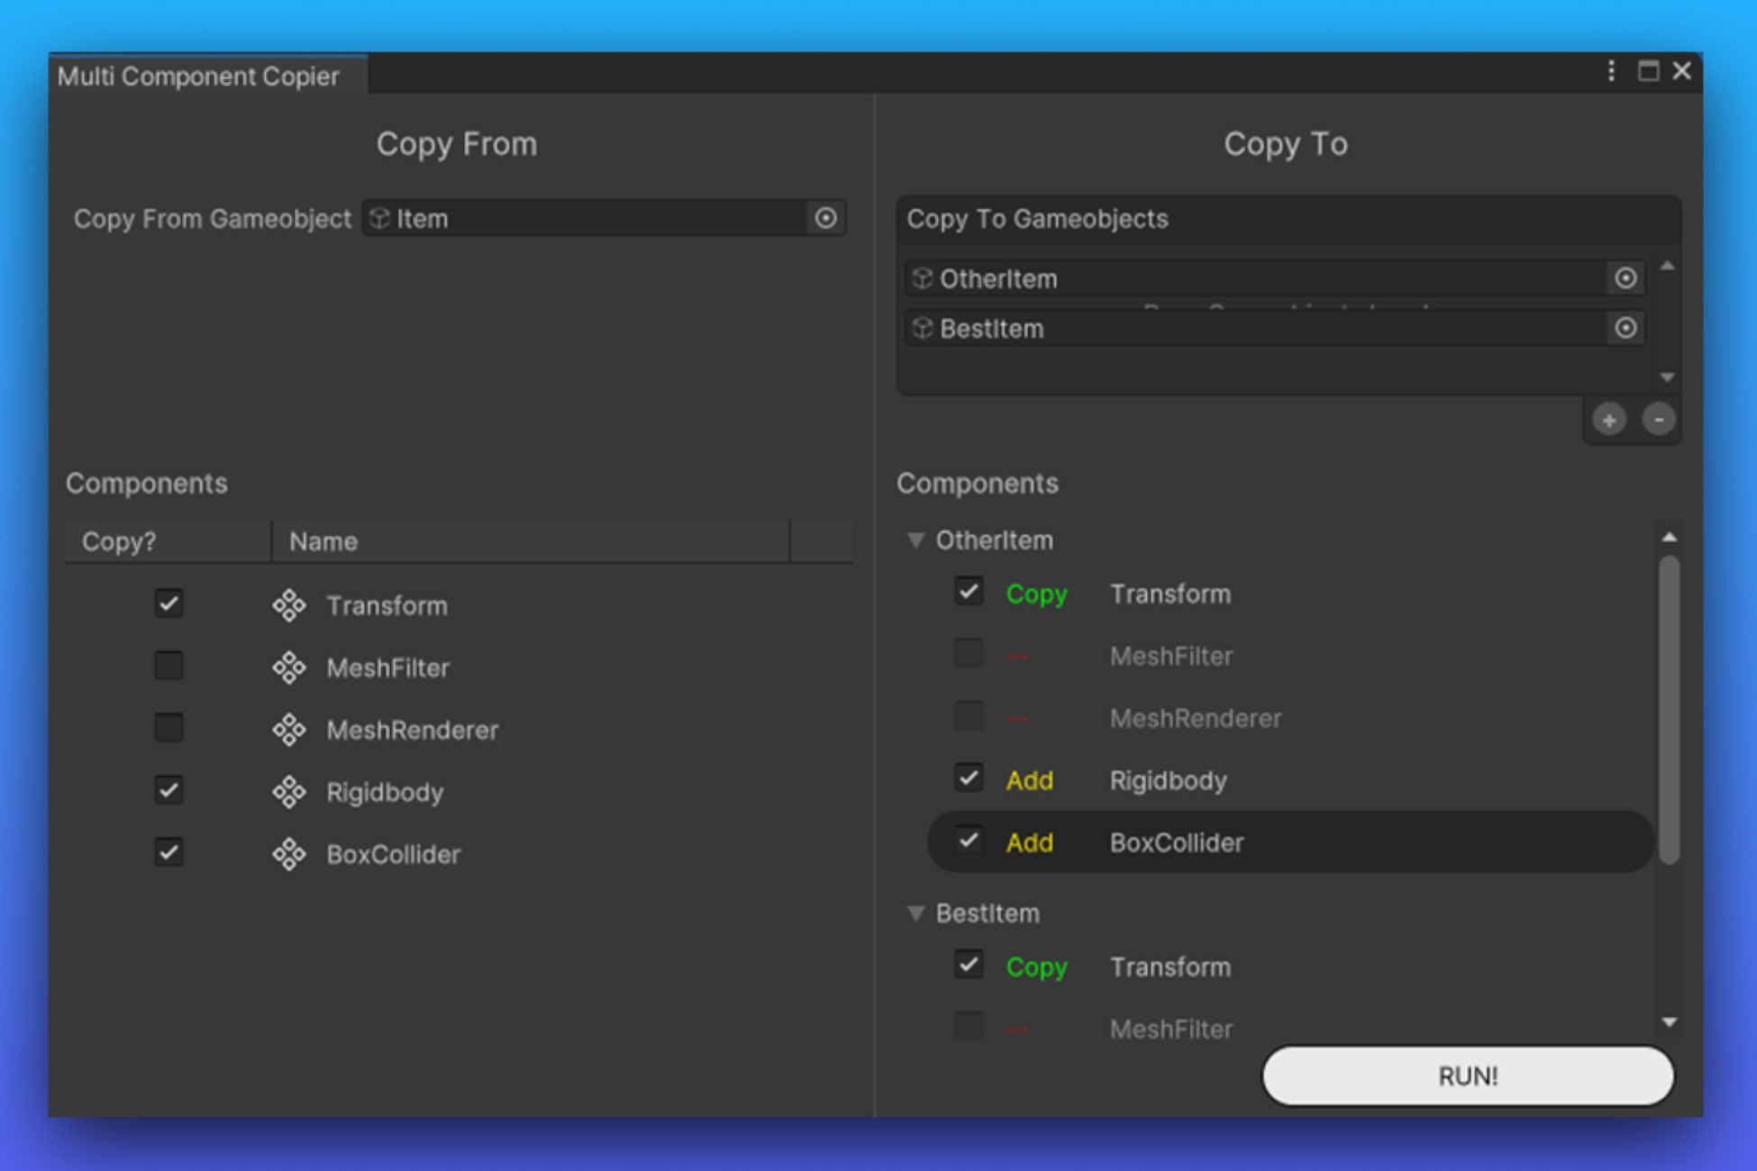Click the MeshRenderer component icon

290,730
